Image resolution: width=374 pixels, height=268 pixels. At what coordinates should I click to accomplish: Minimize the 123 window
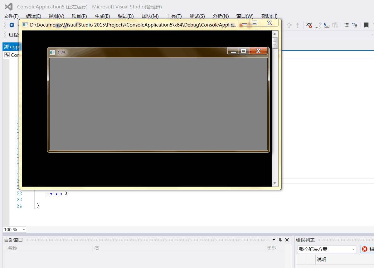click(233, 51)
